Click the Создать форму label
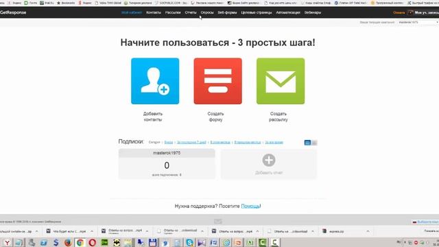Screen dimensions: 439x247 click(x=215, y=117)
